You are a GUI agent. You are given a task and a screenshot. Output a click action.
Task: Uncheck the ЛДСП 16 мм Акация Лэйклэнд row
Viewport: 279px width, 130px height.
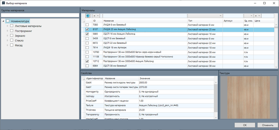(87, 34)
